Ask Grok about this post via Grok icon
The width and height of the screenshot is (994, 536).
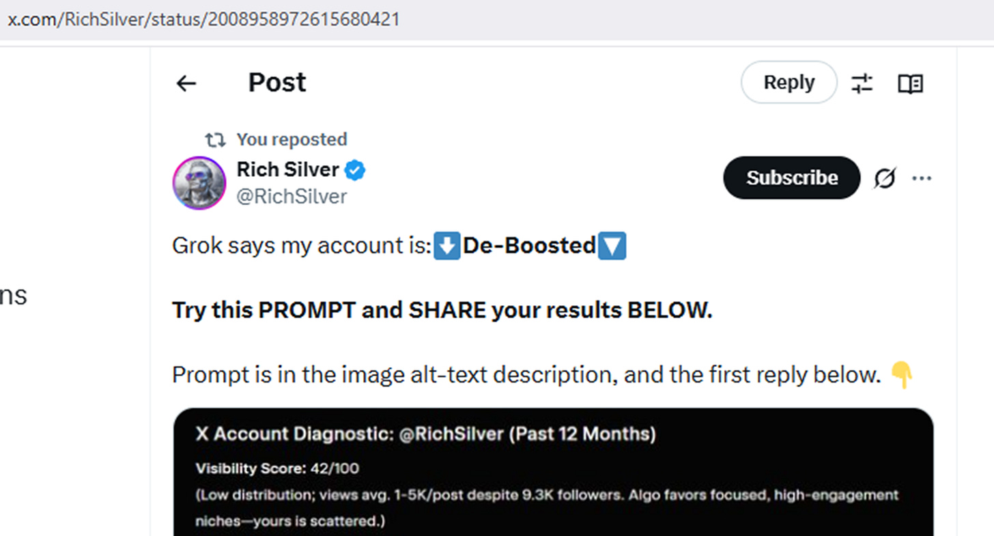coord(885,178)
